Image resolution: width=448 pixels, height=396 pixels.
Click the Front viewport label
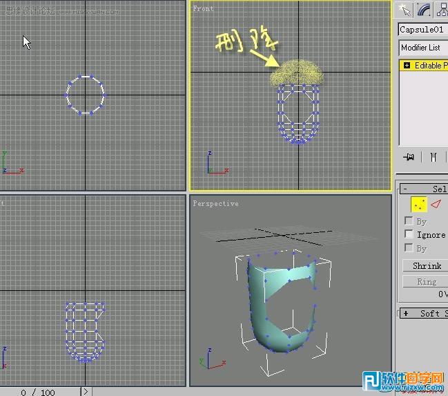(x=203, y=8)
